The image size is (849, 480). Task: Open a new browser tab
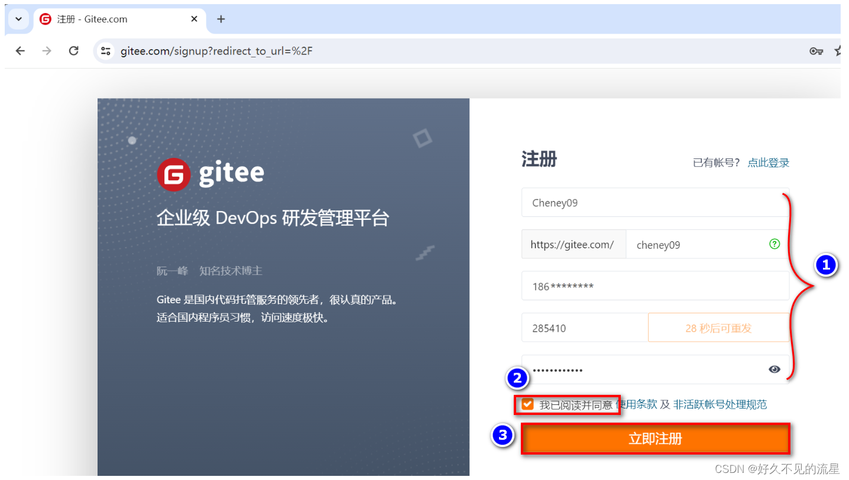click(x=221, y=19)
